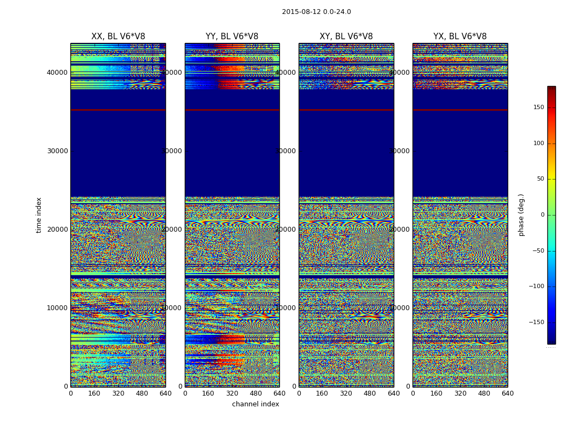The height and width of the screenshot is (430, 564).
Task: Select the 'XX, BL V6*V8' subplot title
Action: point(118,37)
